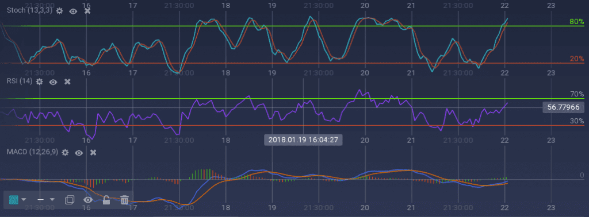Image resolution: width=589 pixels, height=217 pixels.
Task: Click the MACD zero level label
Action: click(x=582, y=175)
